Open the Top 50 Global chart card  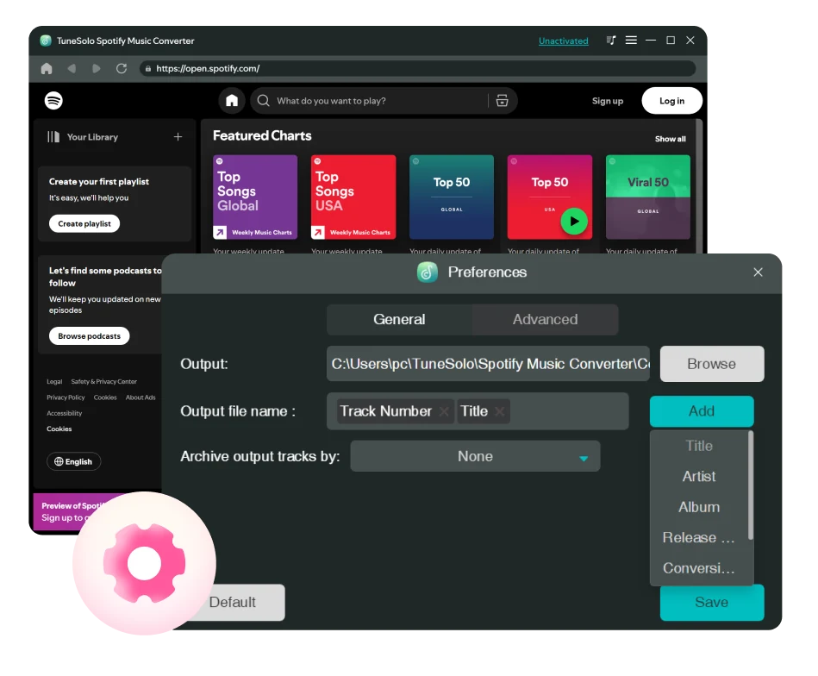point(452,197)
